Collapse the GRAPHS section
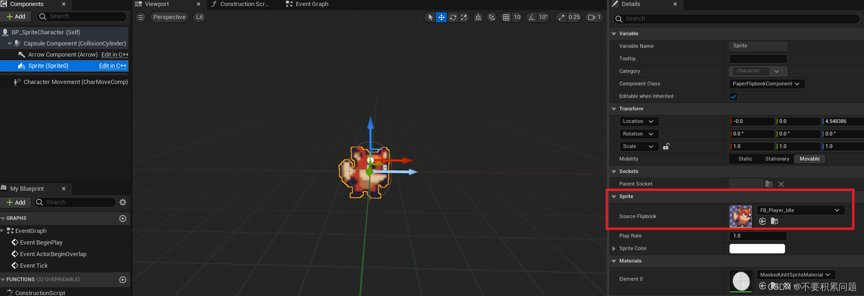 point(3,219)
